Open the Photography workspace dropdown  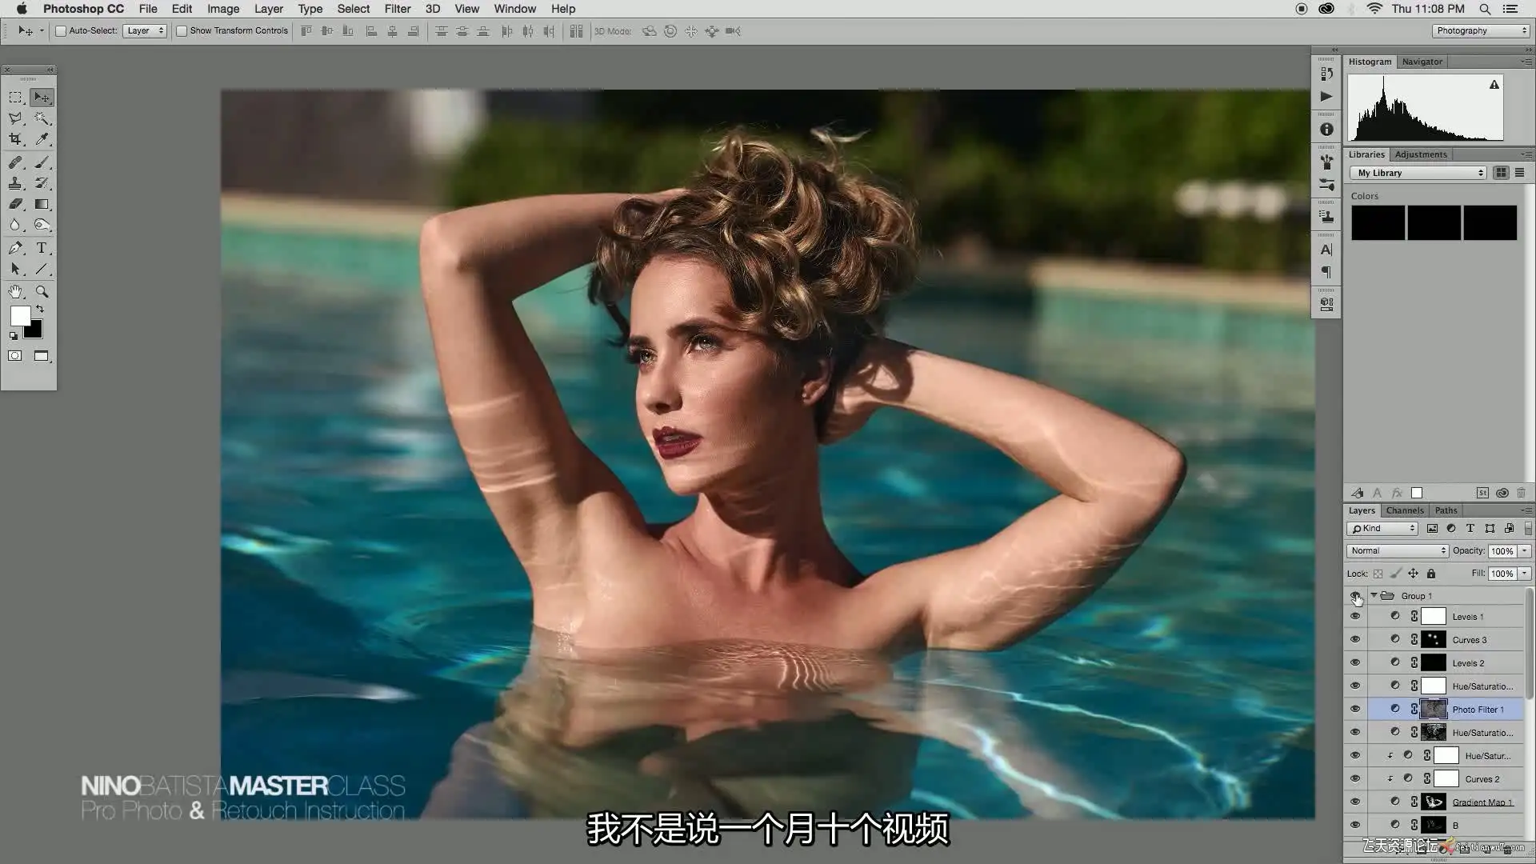[x=1480, y=31]
